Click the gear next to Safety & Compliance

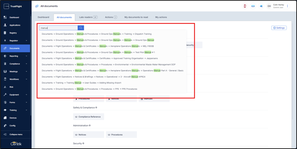tap(96, 108)
